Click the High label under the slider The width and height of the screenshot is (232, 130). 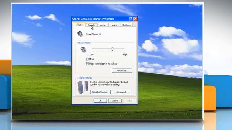[125, 55]
